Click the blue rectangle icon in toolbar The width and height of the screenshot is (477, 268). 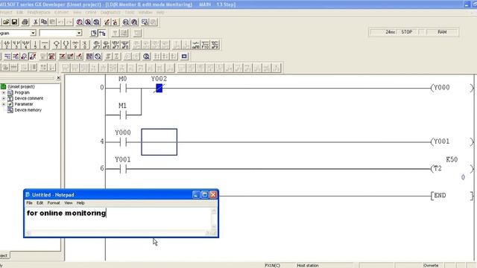(184, 57)
